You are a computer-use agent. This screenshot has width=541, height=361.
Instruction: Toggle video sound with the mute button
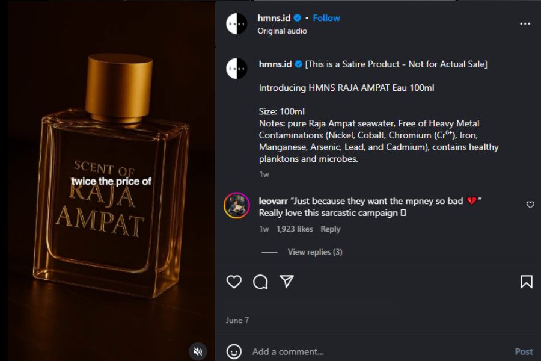(x=198, y=351)
